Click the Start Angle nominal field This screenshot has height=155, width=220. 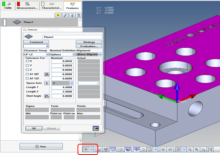pyautogui.click(x=62, y=96)
